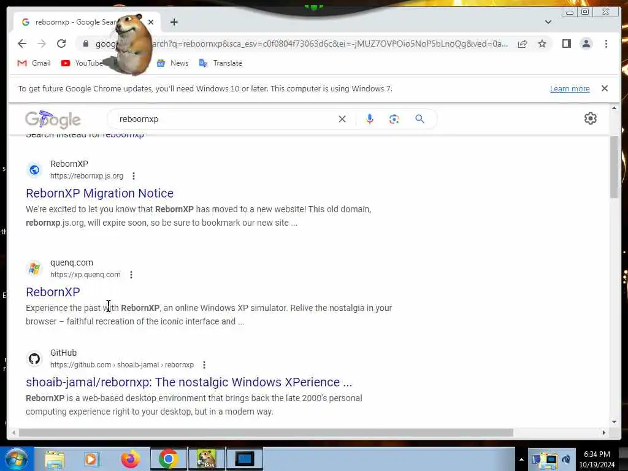Click the scroll-up arrow of page

(x=614, y=108)
